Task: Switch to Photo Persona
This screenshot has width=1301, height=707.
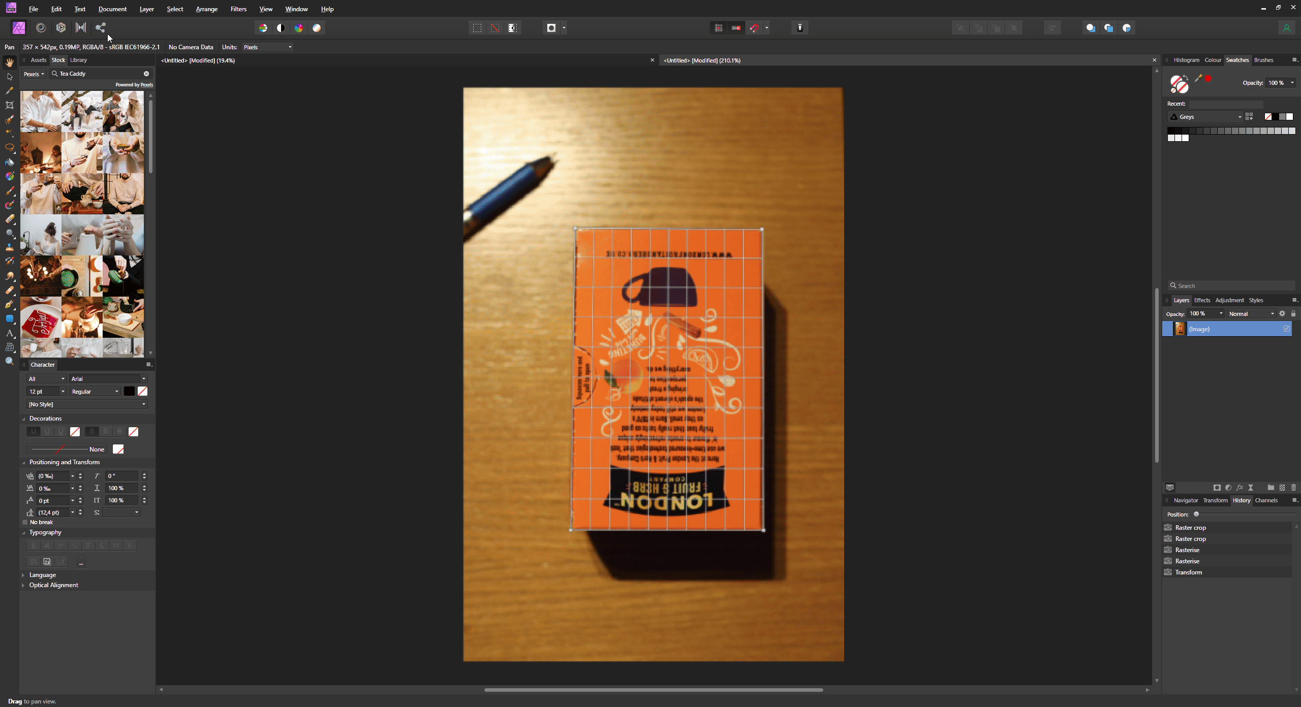Action: pyautogui.click(x=19, y=27)
